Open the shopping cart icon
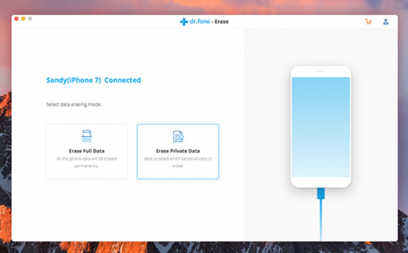This screenshot has width=408, height=253. pos(368,22)
